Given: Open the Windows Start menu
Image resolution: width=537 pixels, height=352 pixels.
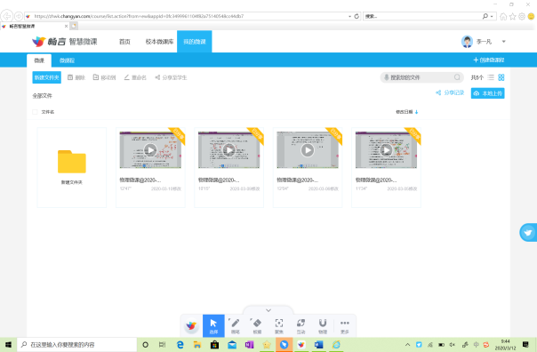Looking at the screenshot, I should click(x=8, y=345).
